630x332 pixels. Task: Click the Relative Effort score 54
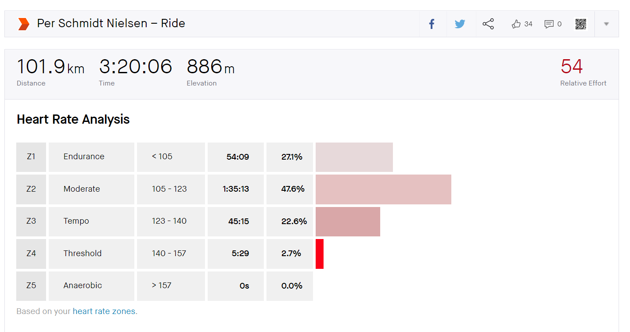572,67
